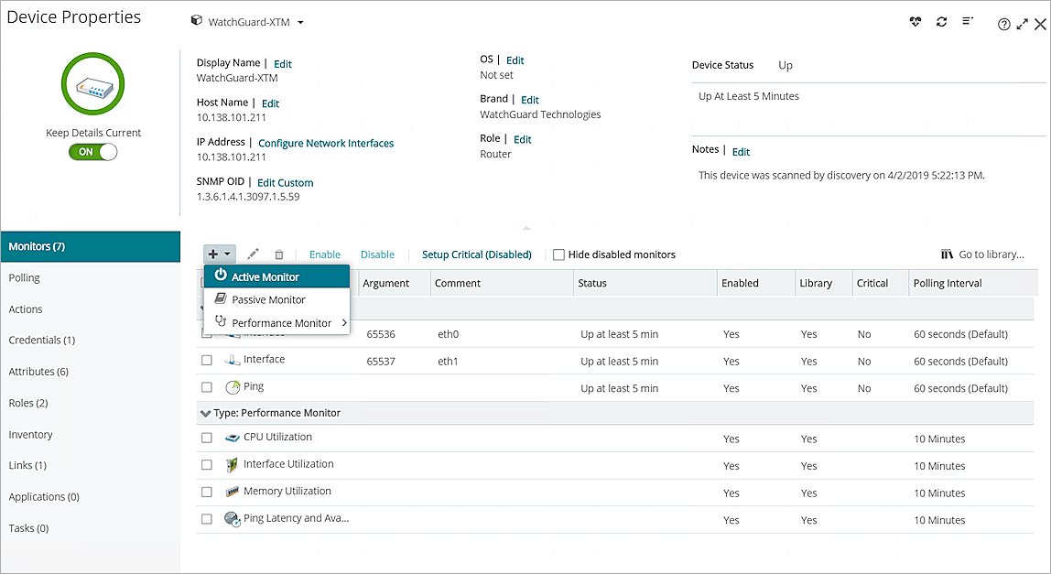Click the Go to library books icon

tap(947, 255)
